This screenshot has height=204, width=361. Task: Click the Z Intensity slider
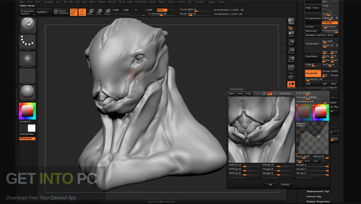[x=162, y=14]
